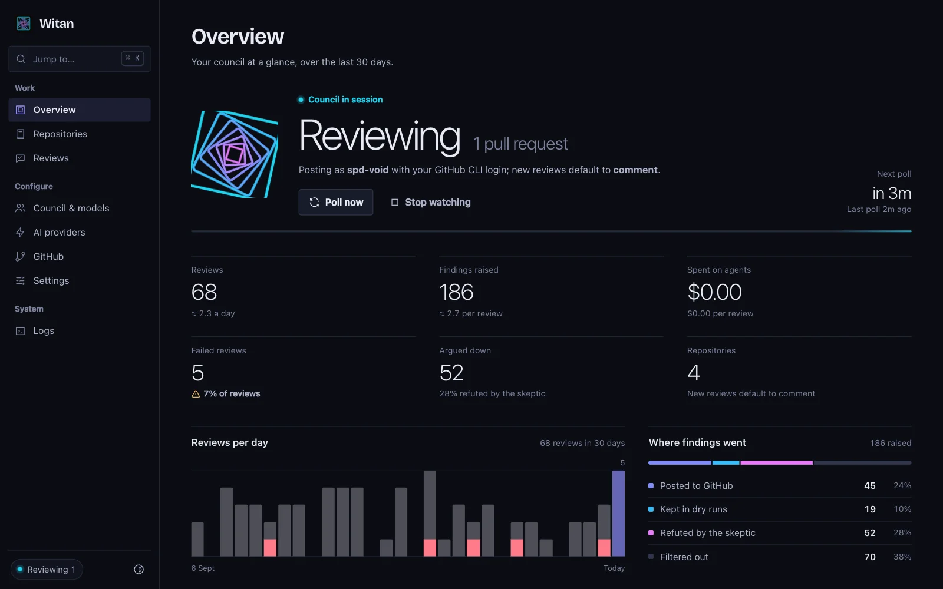Open the Settings page
943x589 pixels.
click(80, 281)
